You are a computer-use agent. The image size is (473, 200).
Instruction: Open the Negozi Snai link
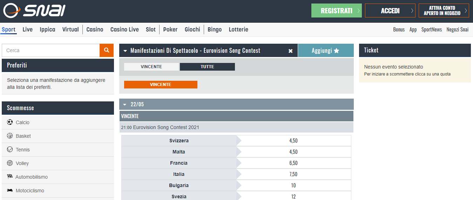pyautogui.click(x=458, y=30)
